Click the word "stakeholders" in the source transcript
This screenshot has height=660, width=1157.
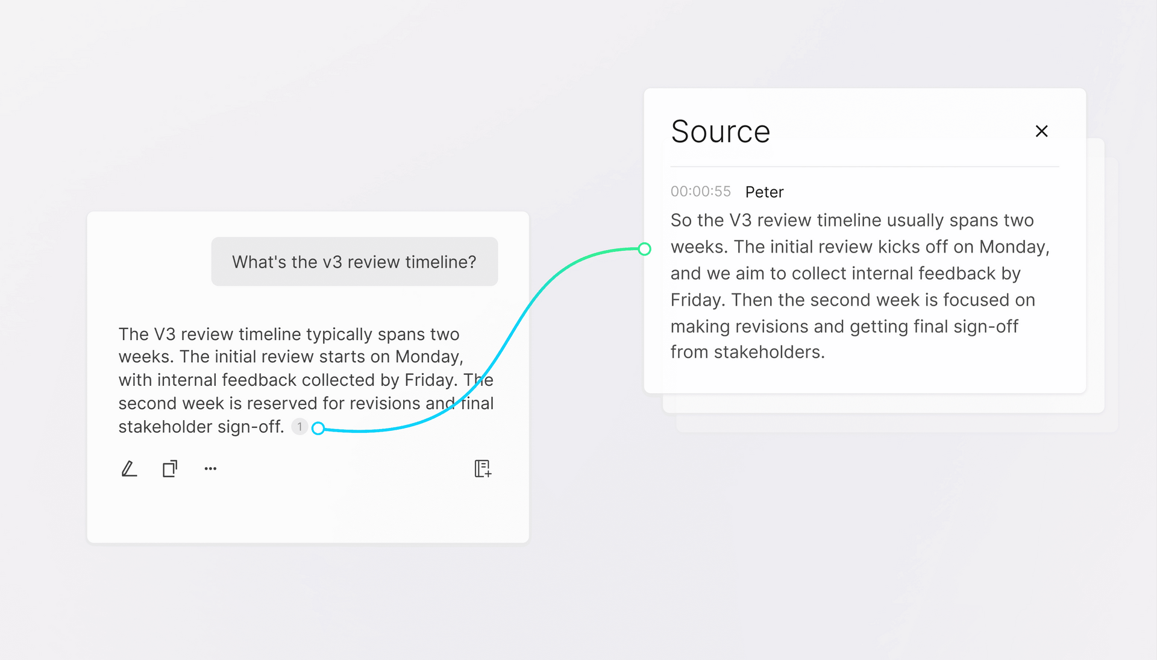[768, 352]
